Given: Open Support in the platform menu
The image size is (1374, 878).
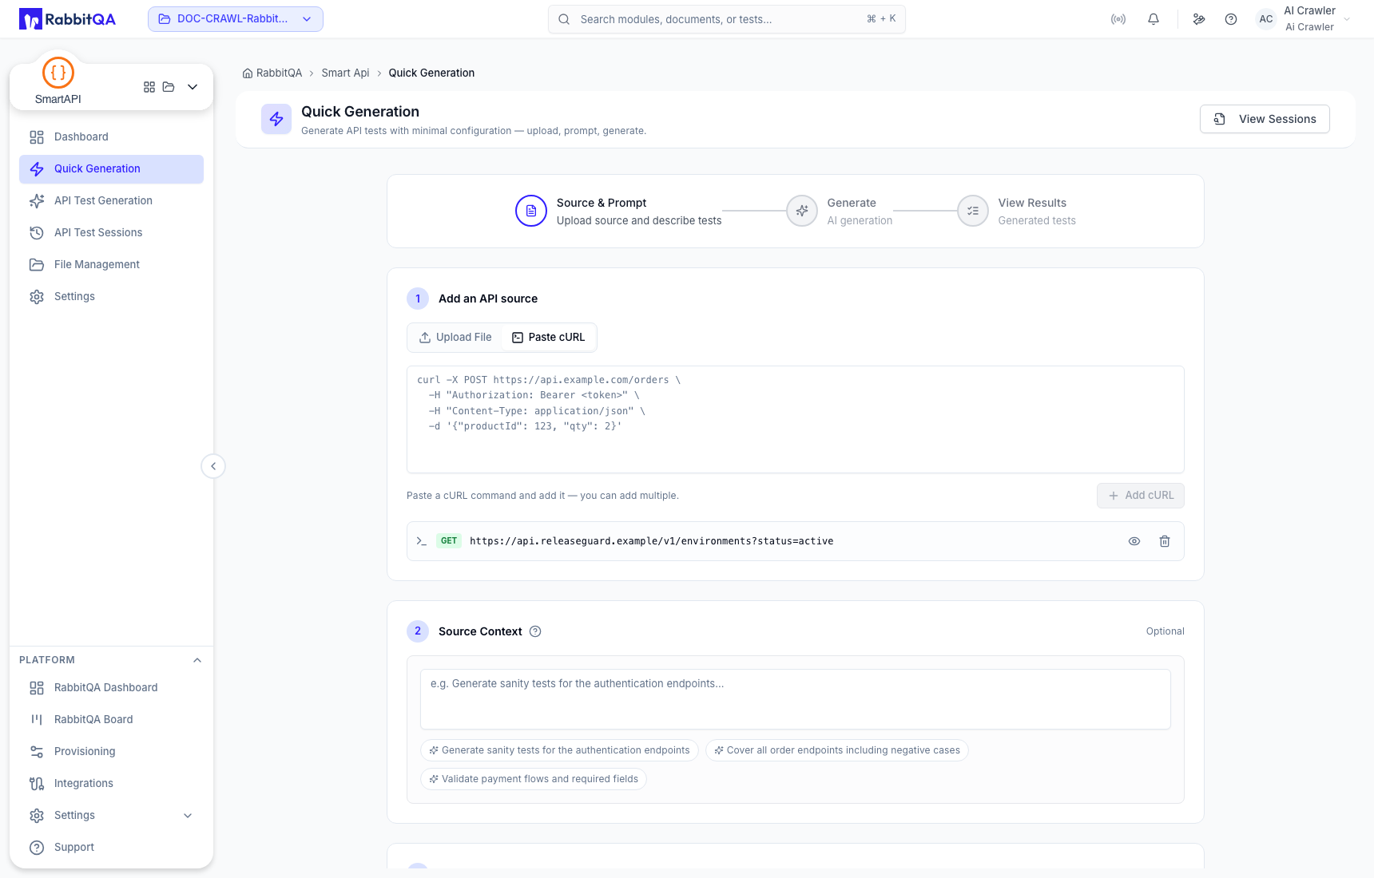Looking at the screenshot, I should pyautogui.click(x=111, y=848).
